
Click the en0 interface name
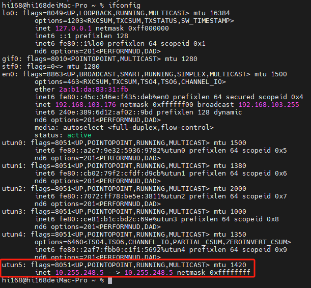point(10,74)
